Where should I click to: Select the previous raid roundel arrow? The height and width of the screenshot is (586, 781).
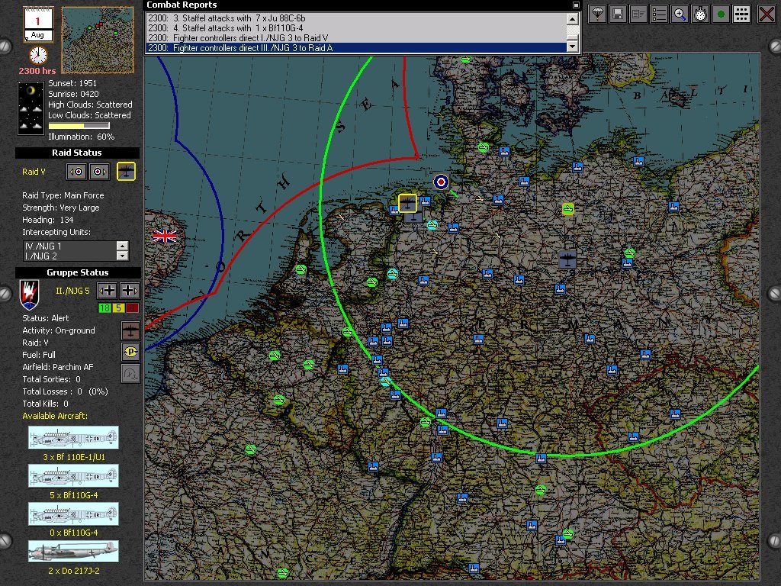point(76,172)
